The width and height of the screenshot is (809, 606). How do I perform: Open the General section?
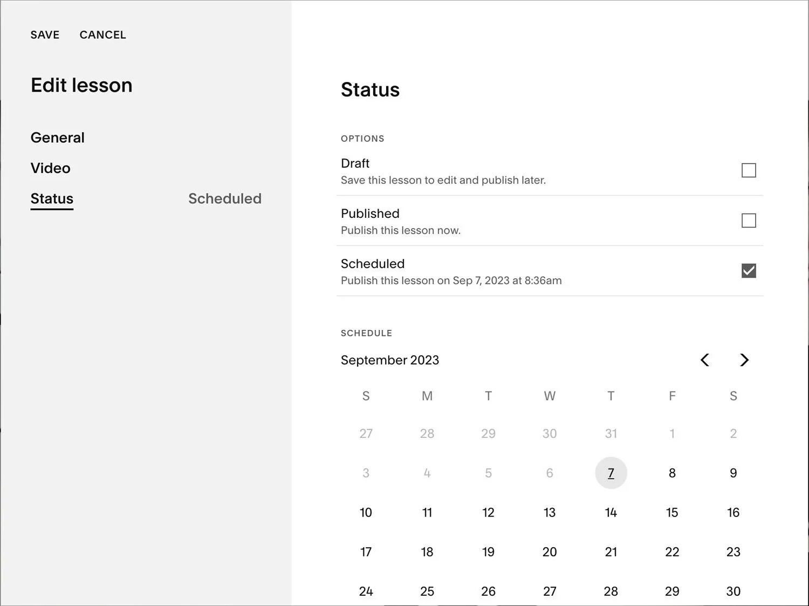(x=58, y=137)
